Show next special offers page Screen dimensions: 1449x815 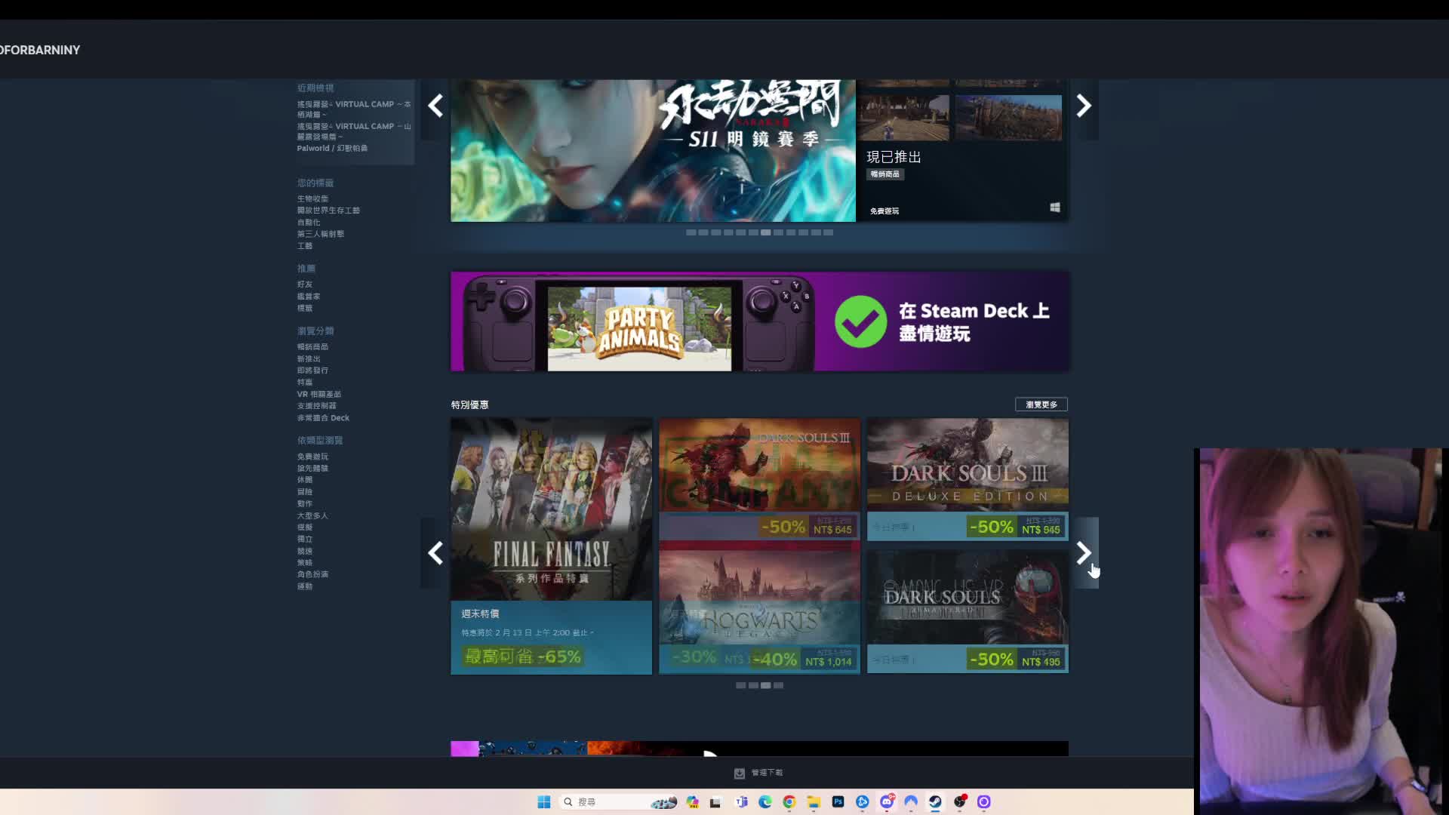click(1084, 553)
